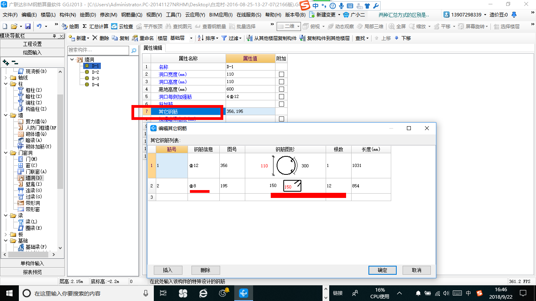Image resolution: width=536 pixels, height=301 pixels.
Task: Select 构造柱(Z) in the tree
Action: (x=32, y=109)
